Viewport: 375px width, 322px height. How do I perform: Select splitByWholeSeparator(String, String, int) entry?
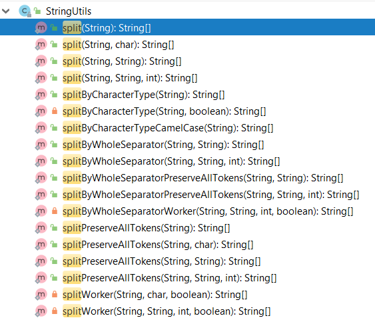coord(171,161)
